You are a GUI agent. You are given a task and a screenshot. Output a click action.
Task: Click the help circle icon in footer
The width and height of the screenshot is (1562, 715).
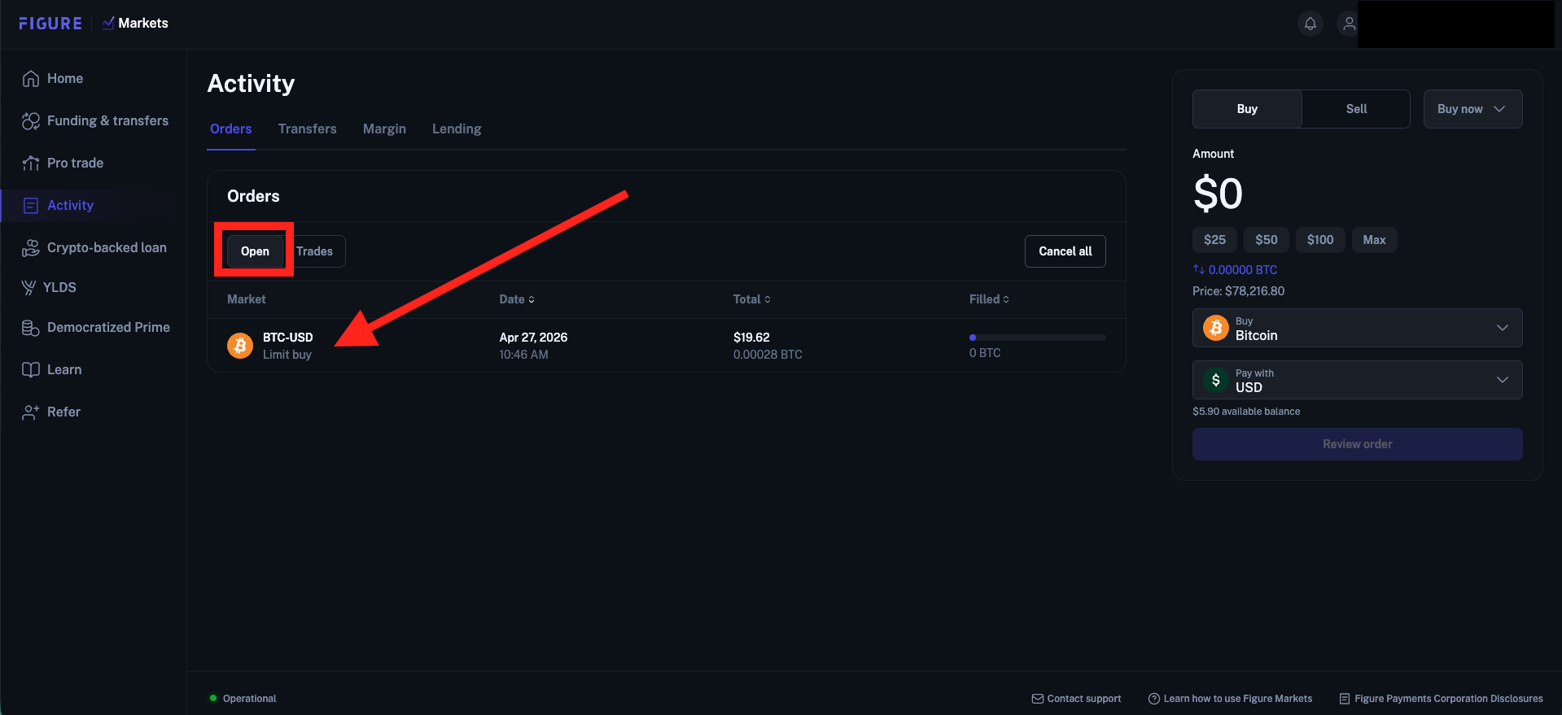[x=1154, y=699]
